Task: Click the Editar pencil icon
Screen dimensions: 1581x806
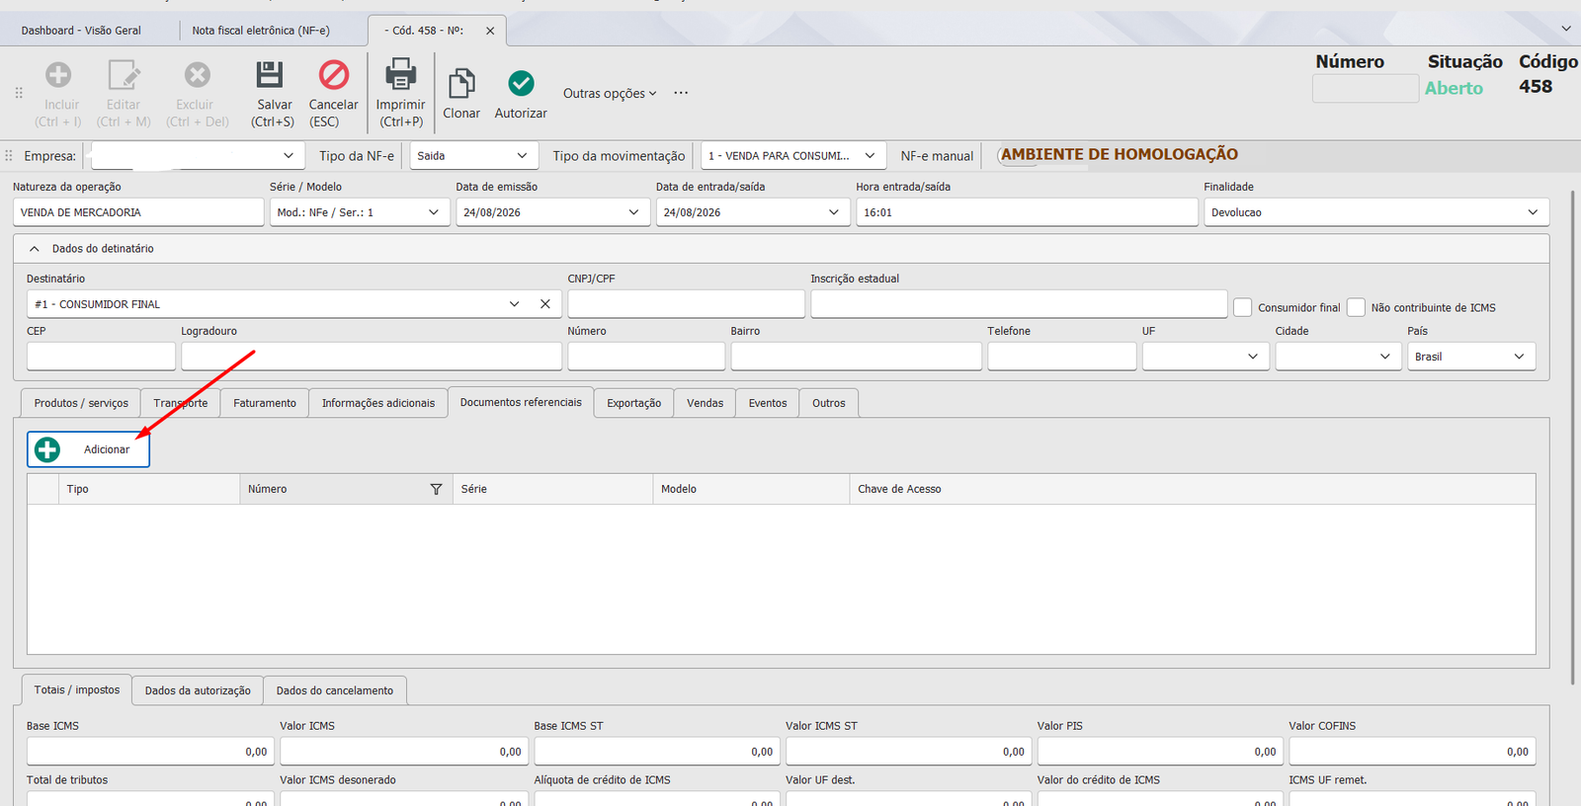Action: coord(124,74)
